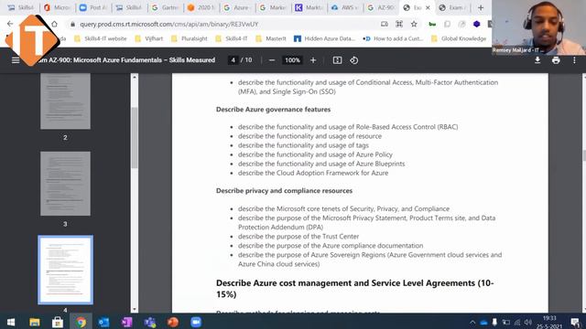Click the QR code icon in address bar

[x=399, y=25]
